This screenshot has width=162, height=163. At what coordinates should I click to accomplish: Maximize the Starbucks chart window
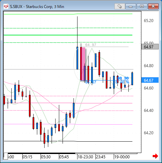tap(142, 6)
